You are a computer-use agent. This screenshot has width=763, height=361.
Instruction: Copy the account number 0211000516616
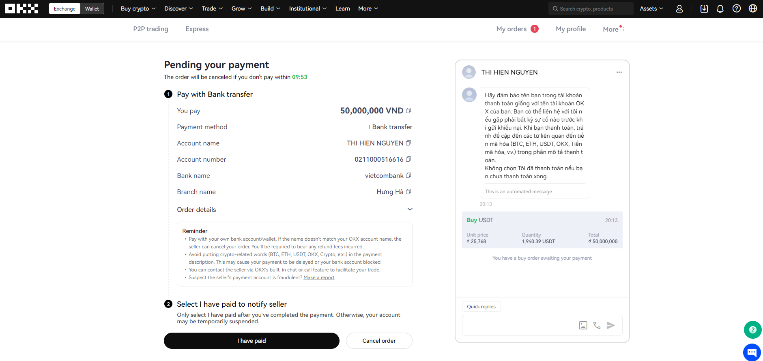(x=408, y=159)
